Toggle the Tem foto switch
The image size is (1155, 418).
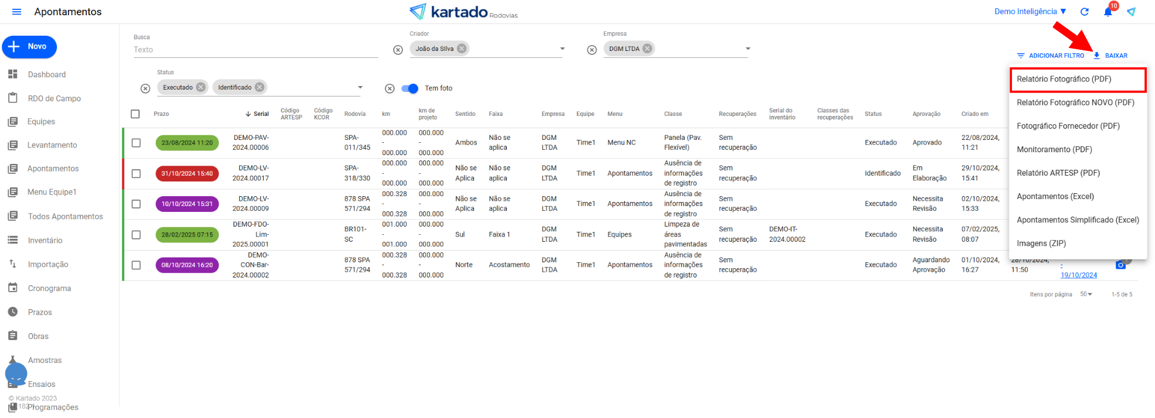coord(410,88)
